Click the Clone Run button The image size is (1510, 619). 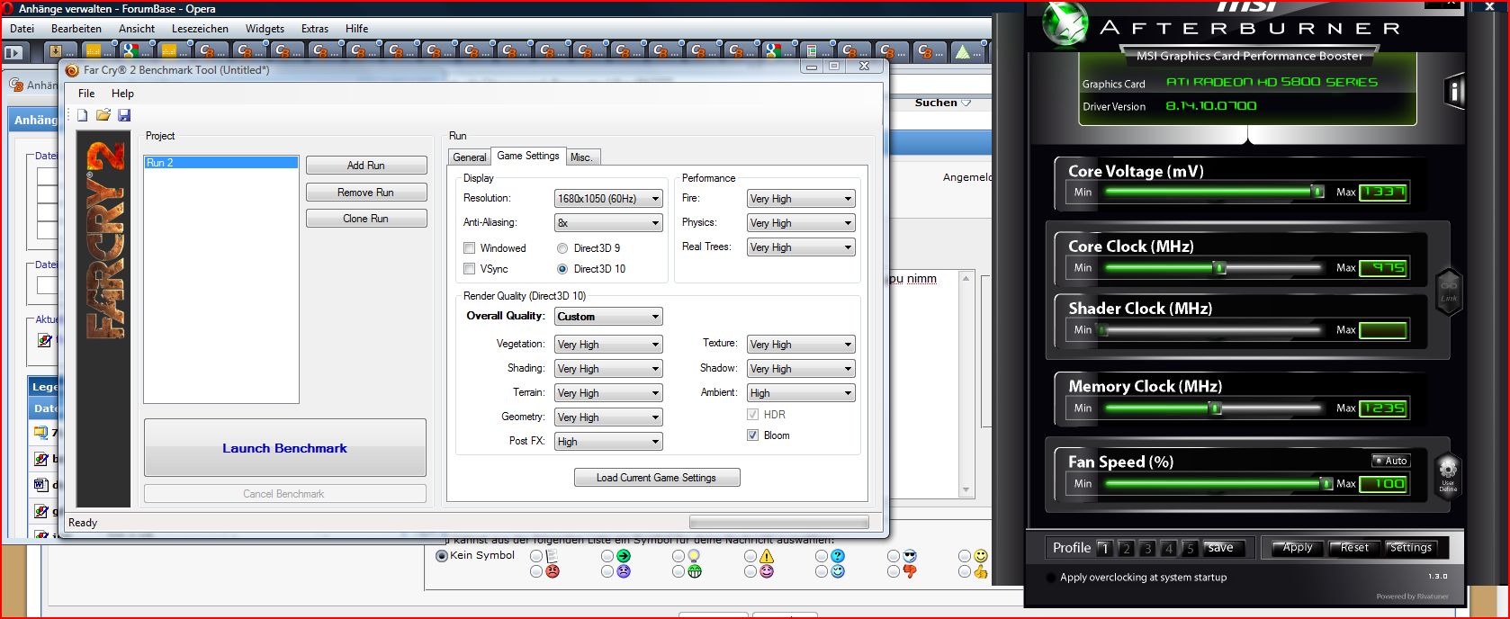click(x=366, y=219)
